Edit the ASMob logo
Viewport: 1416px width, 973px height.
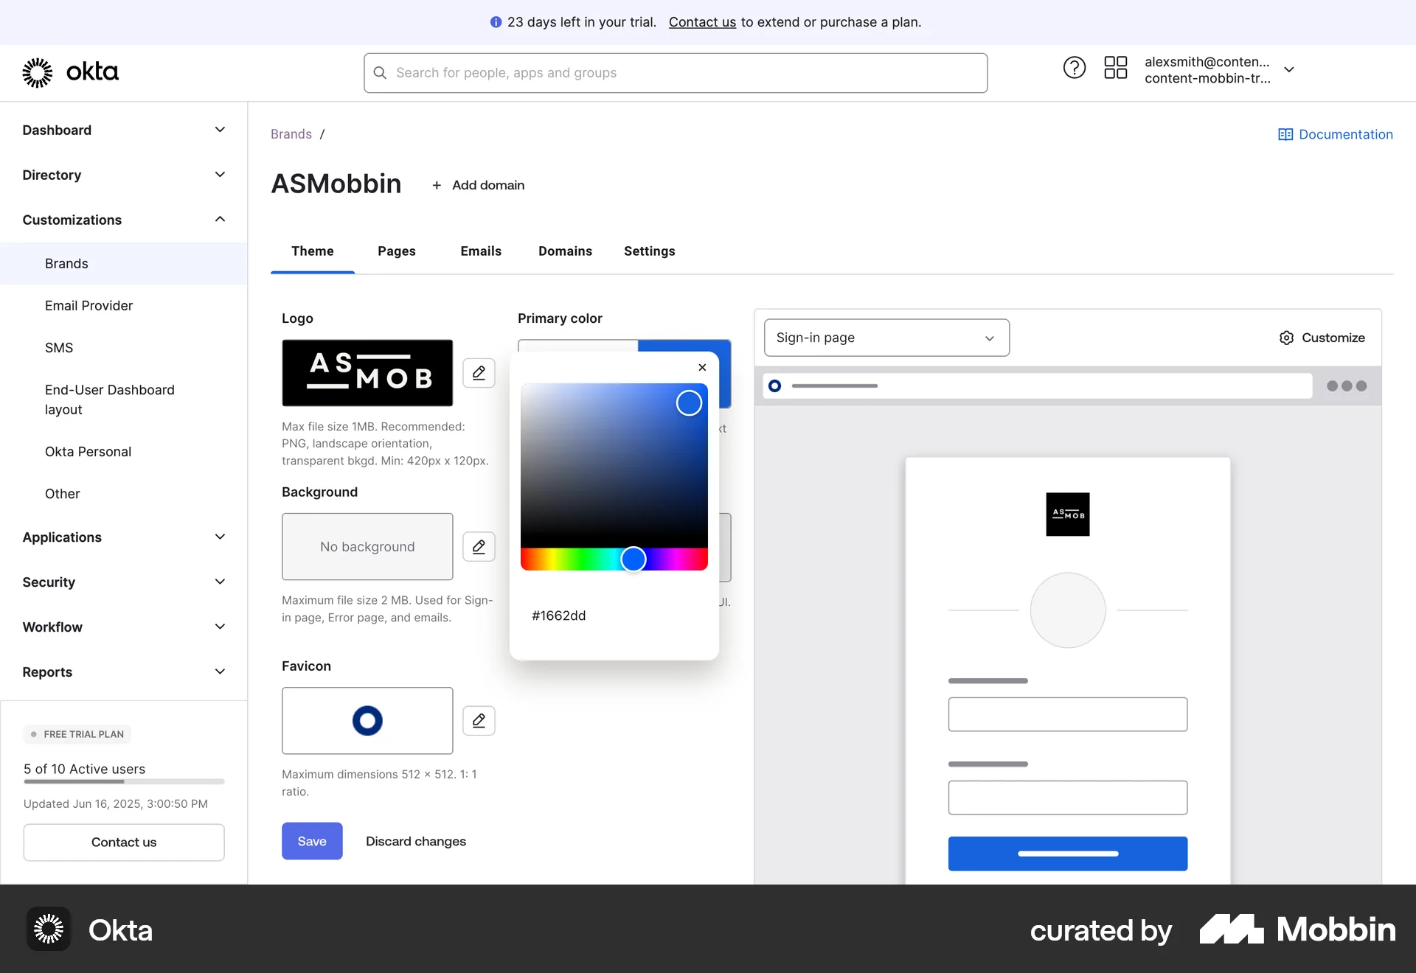click(478, 373)
